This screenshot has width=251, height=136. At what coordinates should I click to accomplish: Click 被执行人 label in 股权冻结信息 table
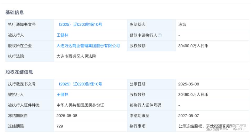pos(16,95)
